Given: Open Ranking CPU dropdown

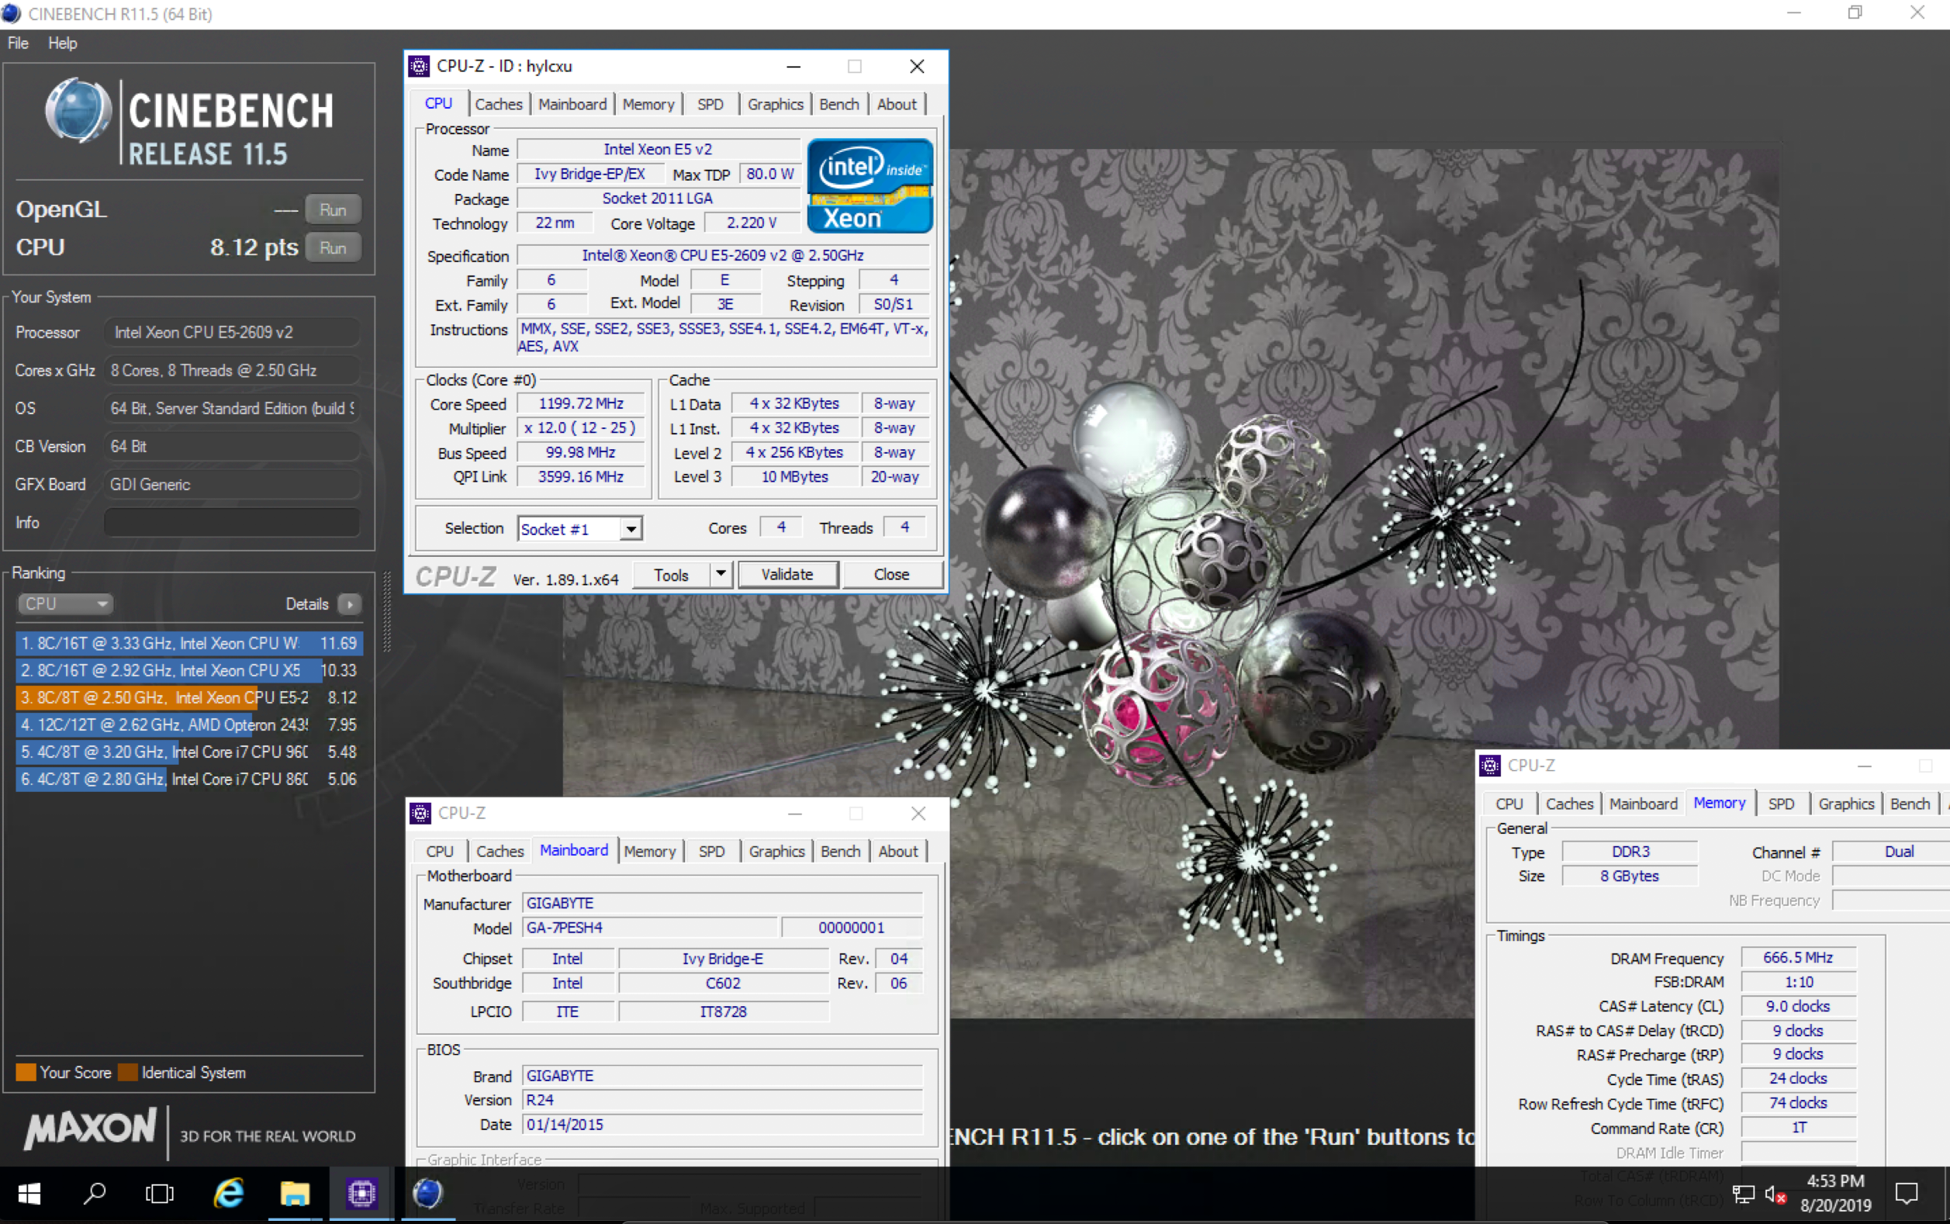Looking at the screenshot, I should [64, 604].
